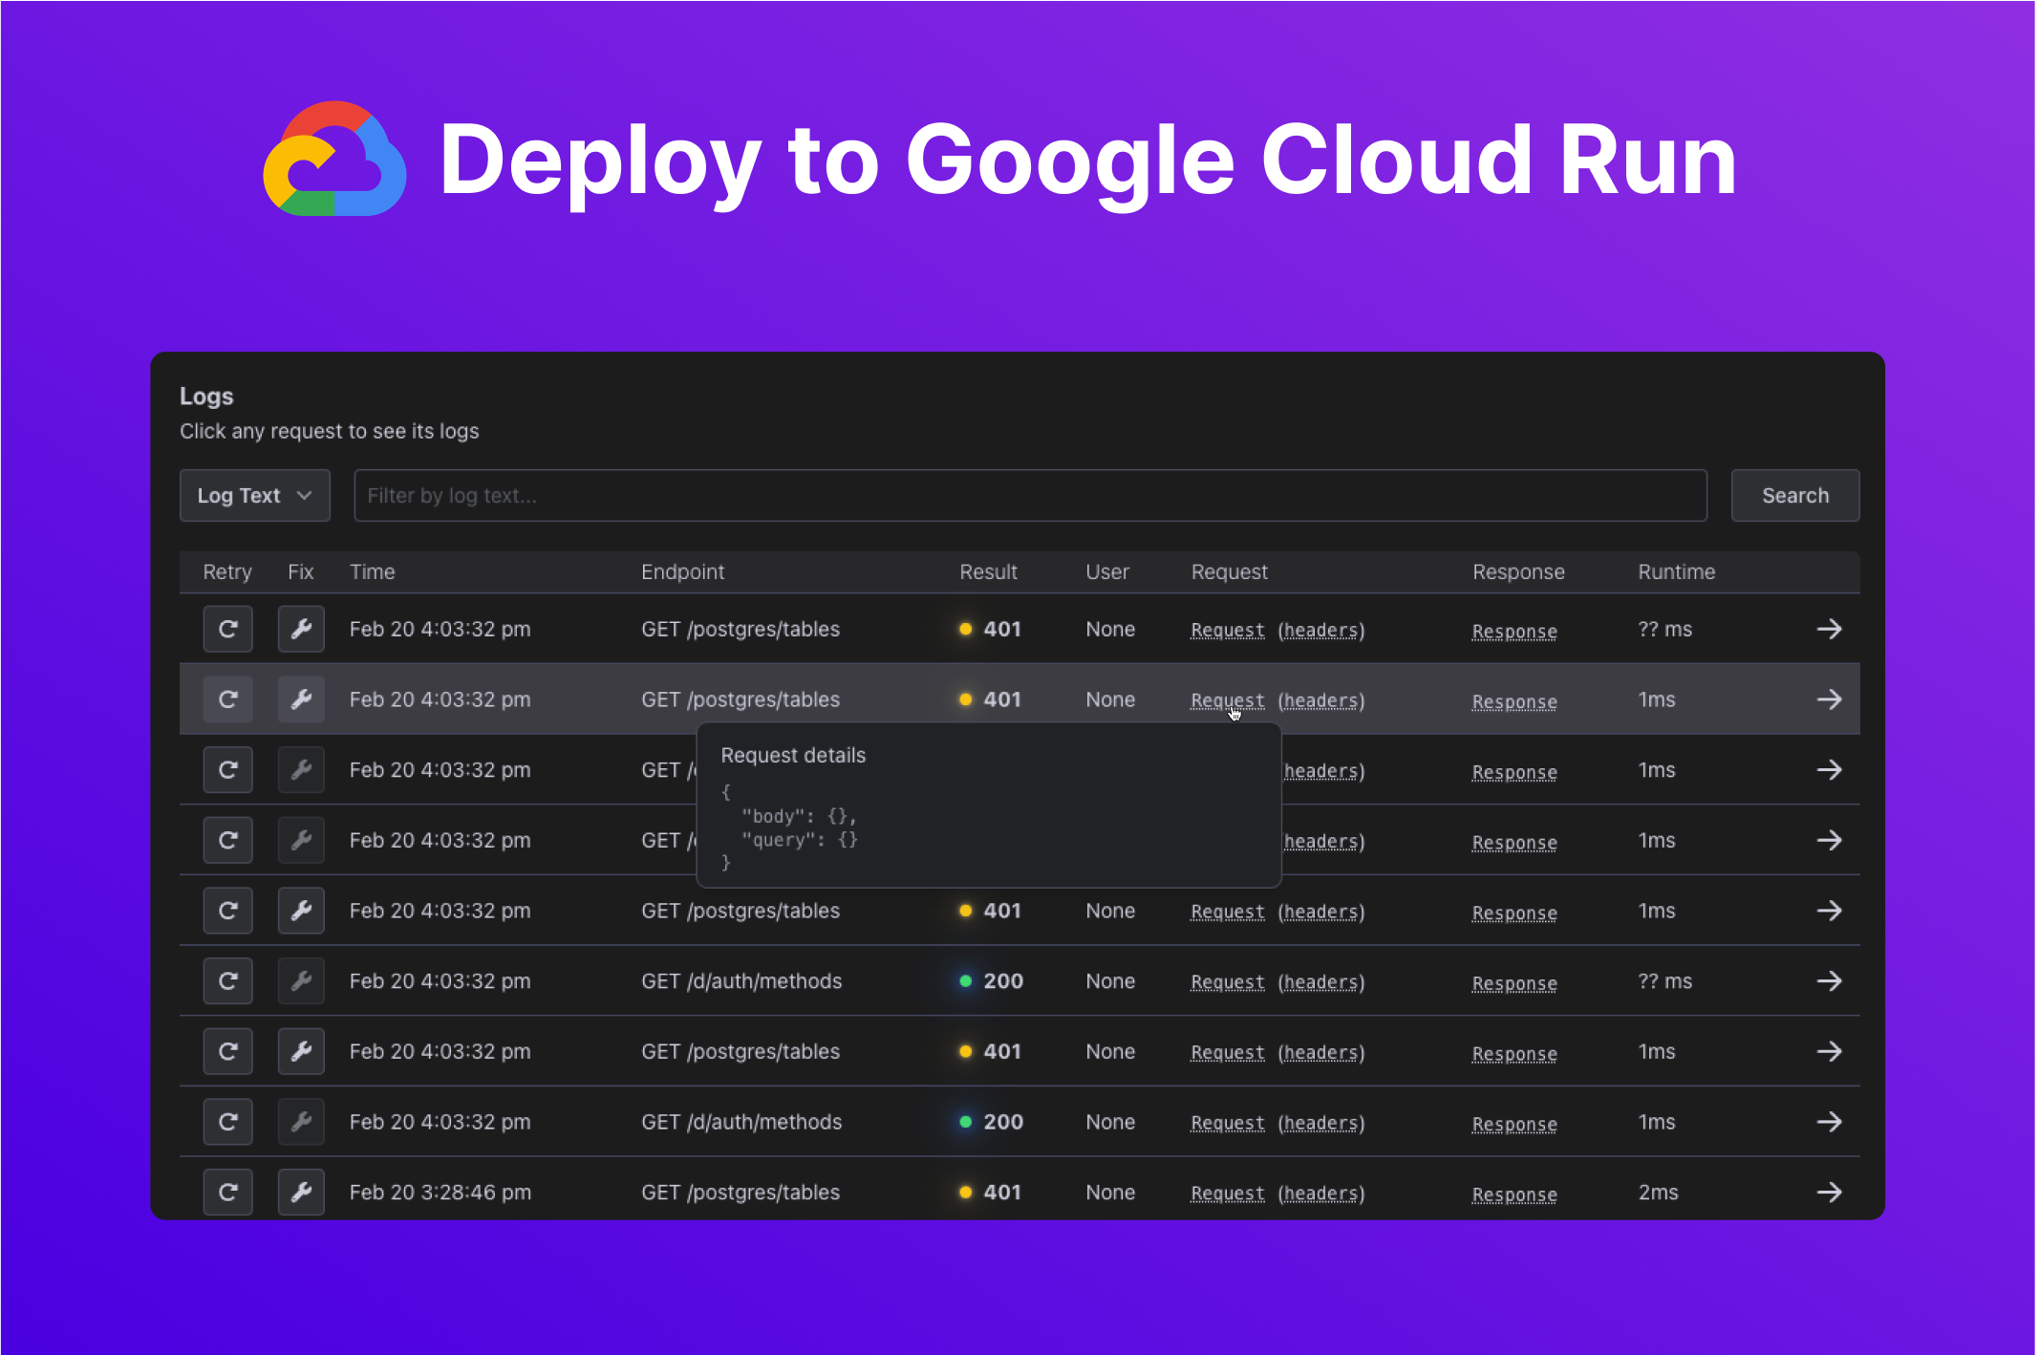Click the Result column header

coord(988,571)
